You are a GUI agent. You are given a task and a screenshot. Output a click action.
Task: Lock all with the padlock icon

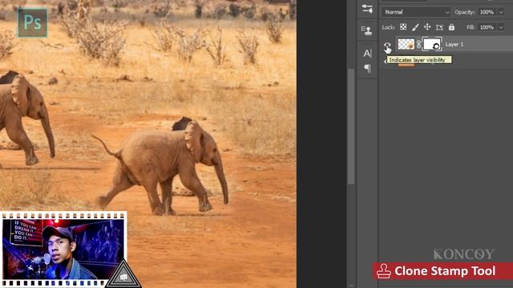click(x=451, y=27)
